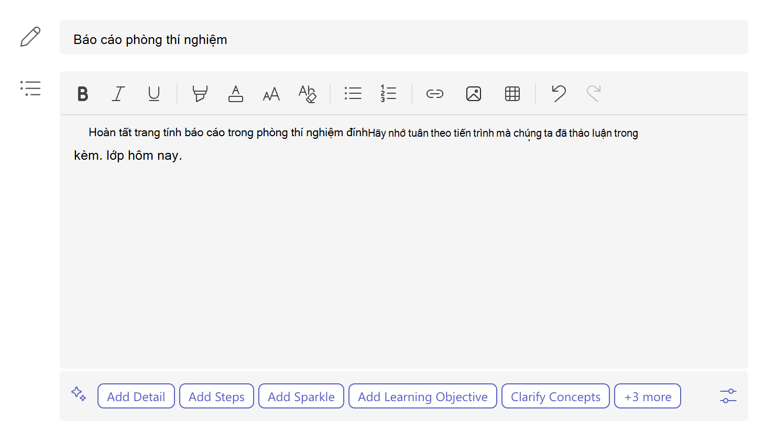
Task: Insert a table
Action: 512,94
